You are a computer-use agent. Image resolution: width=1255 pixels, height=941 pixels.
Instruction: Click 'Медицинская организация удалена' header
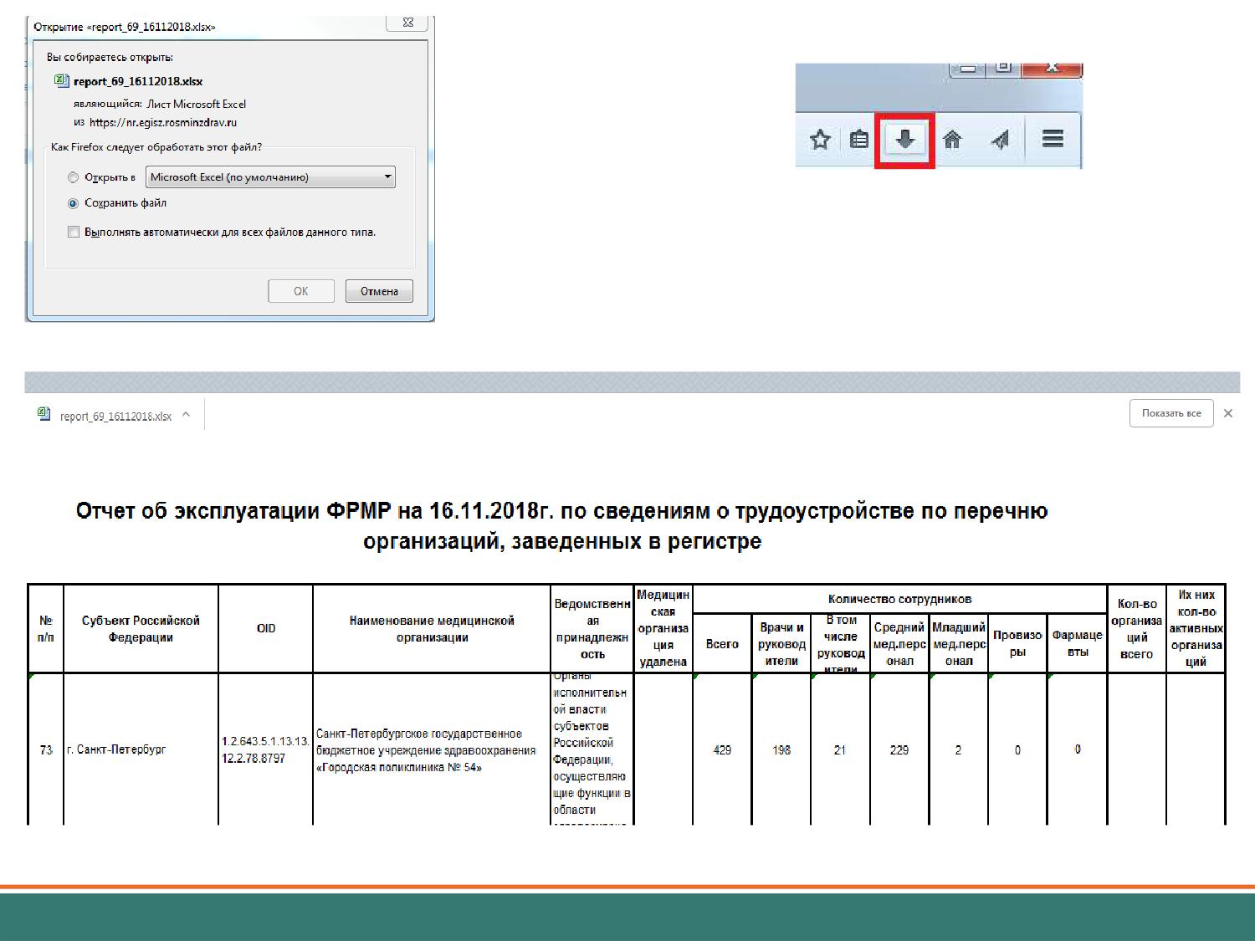pyautogui.click(x=663, y=629)
